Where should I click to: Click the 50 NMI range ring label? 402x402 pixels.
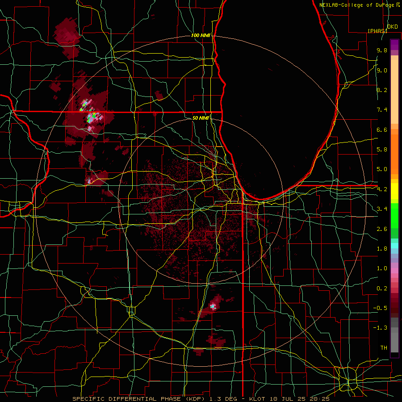click(x=201, y=118)
